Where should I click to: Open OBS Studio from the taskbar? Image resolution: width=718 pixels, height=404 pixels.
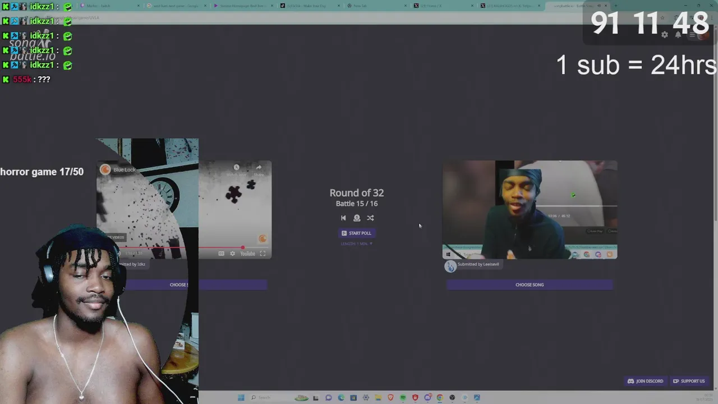click(452, 397)
